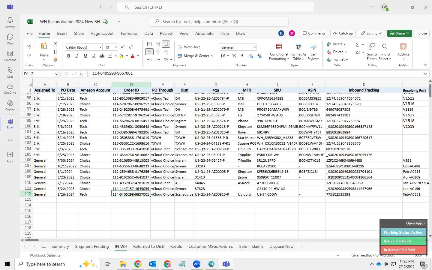Toggle Wrap Text

(x=189, y=47)
